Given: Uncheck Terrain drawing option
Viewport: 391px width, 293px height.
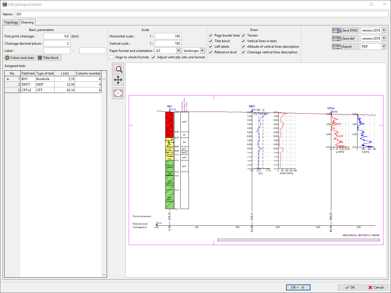Looking at the screenshot, I should tap(243, 35).
